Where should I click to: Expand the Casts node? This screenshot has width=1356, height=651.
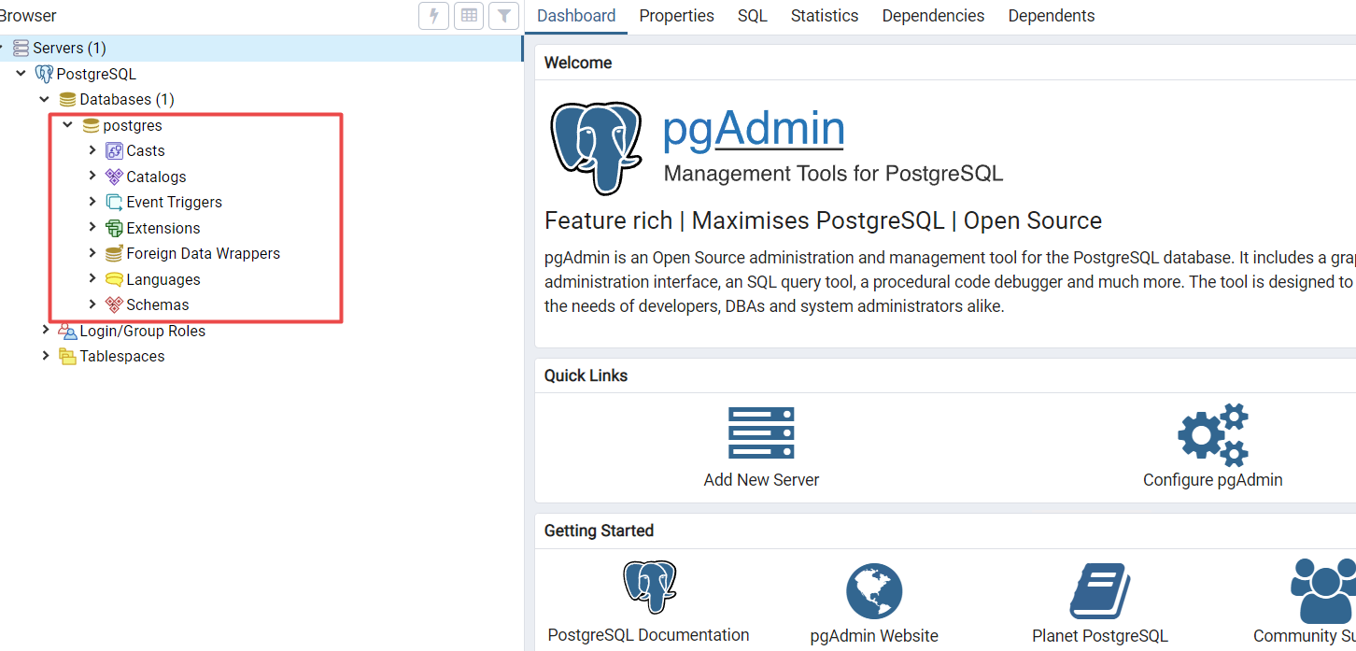point(92,150)
